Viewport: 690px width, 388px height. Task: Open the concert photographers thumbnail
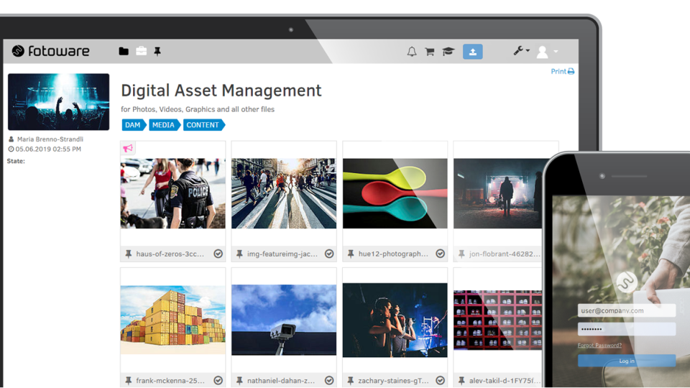pyautogui.click(x=395, y=320)
